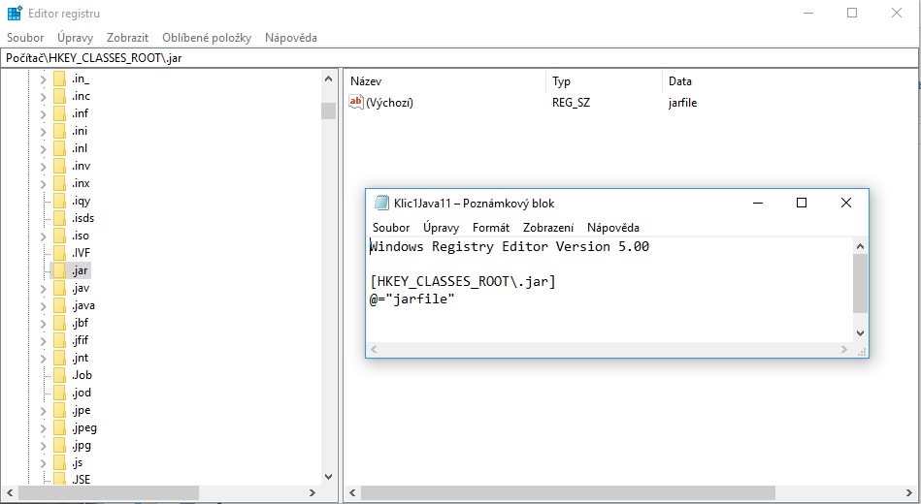Click Notepad vertical scrollbar down arrow
Screen dimensions: 921x504
point(860,333)
